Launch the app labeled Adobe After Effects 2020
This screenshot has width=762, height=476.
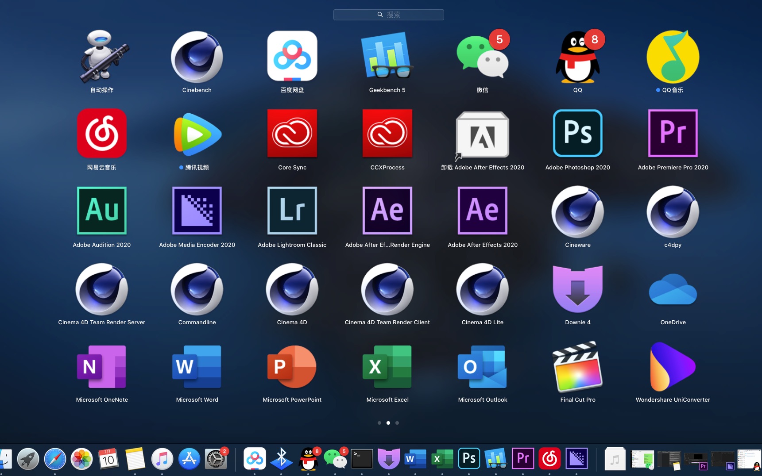tap(483, 211)
